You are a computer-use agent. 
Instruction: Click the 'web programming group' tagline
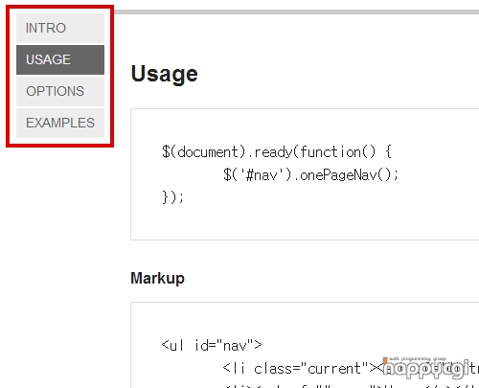[x=418, y=359]
